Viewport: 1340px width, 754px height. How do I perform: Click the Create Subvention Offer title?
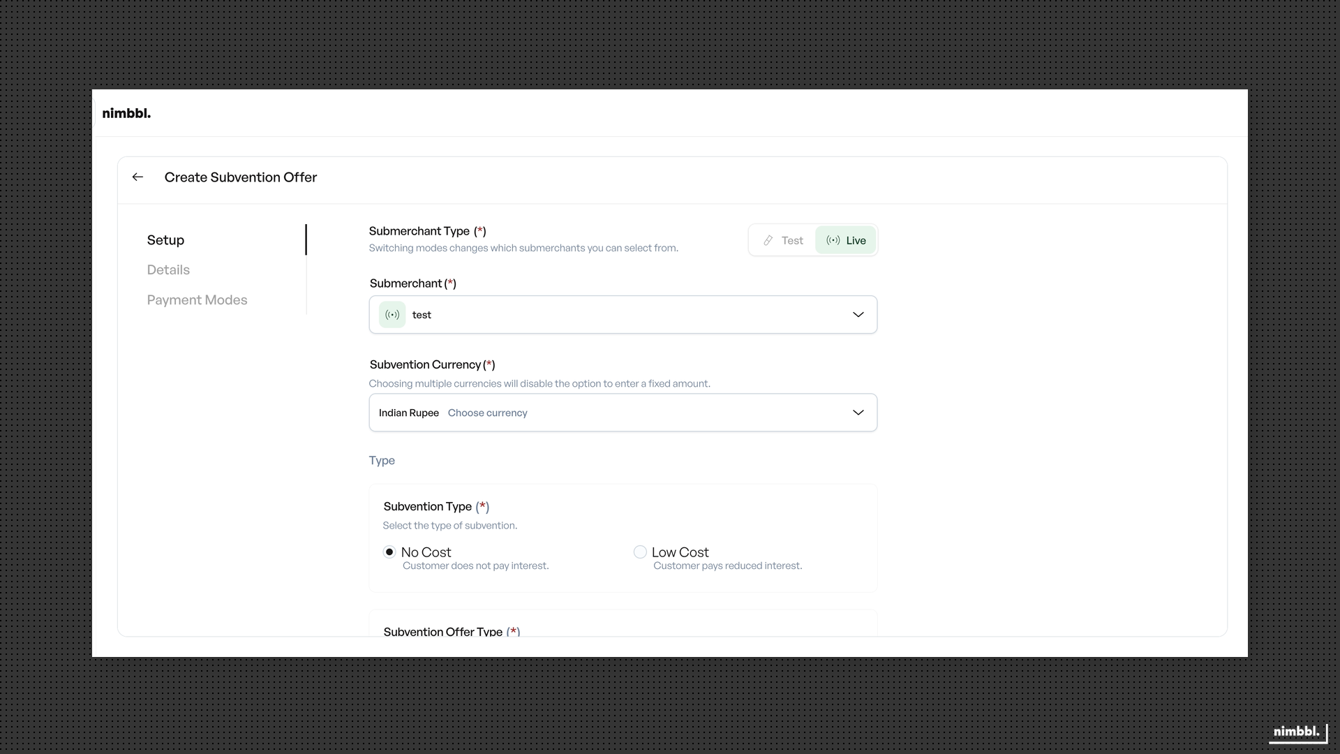pos(240,177)
